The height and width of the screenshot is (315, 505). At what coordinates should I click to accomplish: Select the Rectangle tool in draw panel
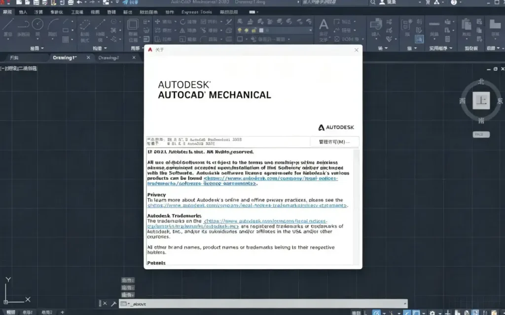click(66, 30)
